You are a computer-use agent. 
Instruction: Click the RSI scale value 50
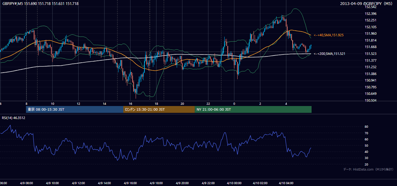pos(367,145)
